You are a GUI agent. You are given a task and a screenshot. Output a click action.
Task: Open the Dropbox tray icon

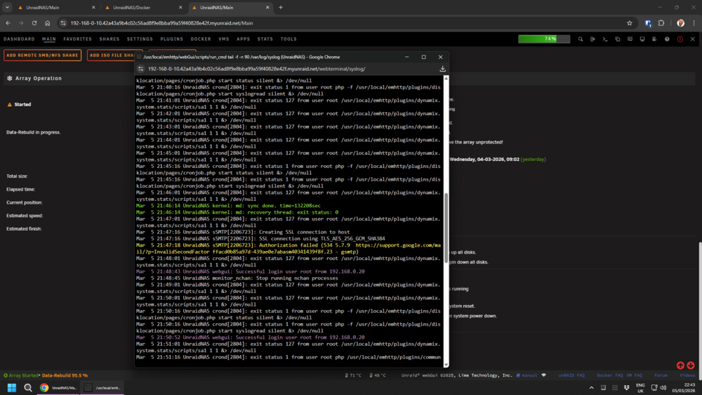[x=626, y=388]
